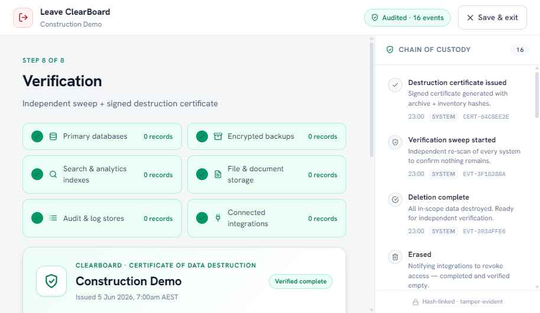Click the 'Erased' event title
540x313 pixels.
[419, 255]
